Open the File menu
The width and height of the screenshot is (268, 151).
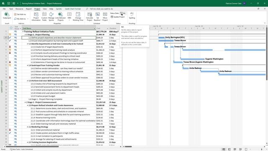(x=4, y=9)
